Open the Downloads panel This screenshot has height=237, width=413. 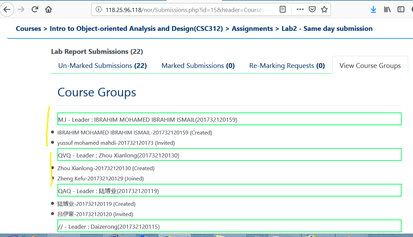point(373,10)
